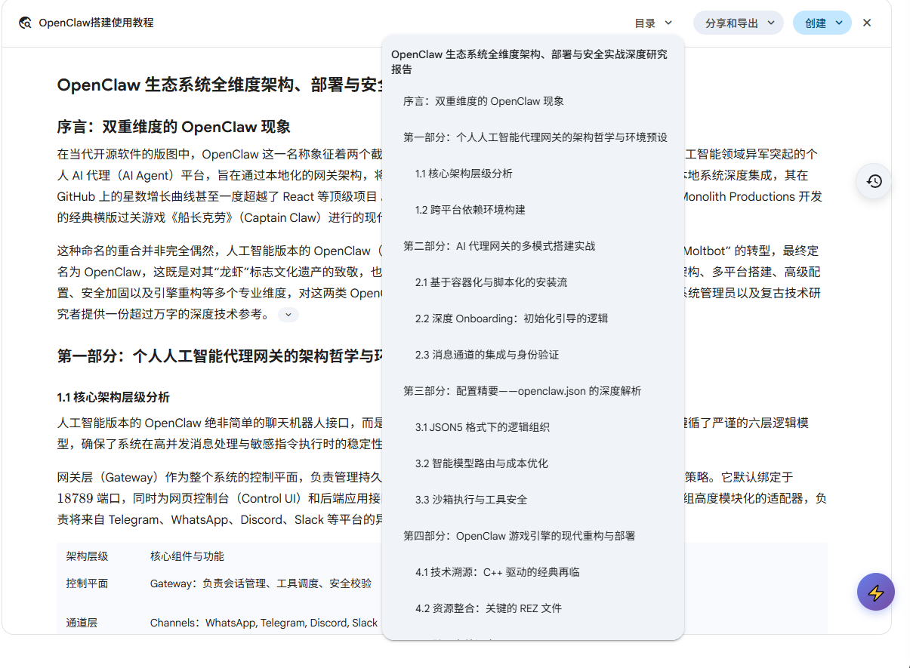Select TOC entry 1.1 核心架构层级分析
This screenshot has height=668, width=910.
click(462, 173)
